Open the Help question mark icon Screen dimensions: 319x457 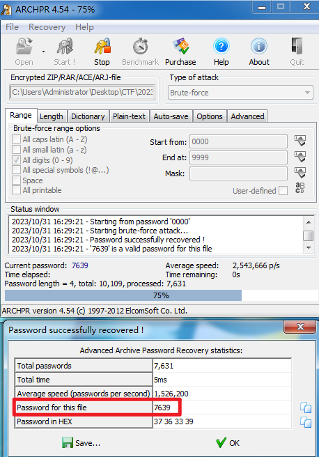tap(221, 47)
